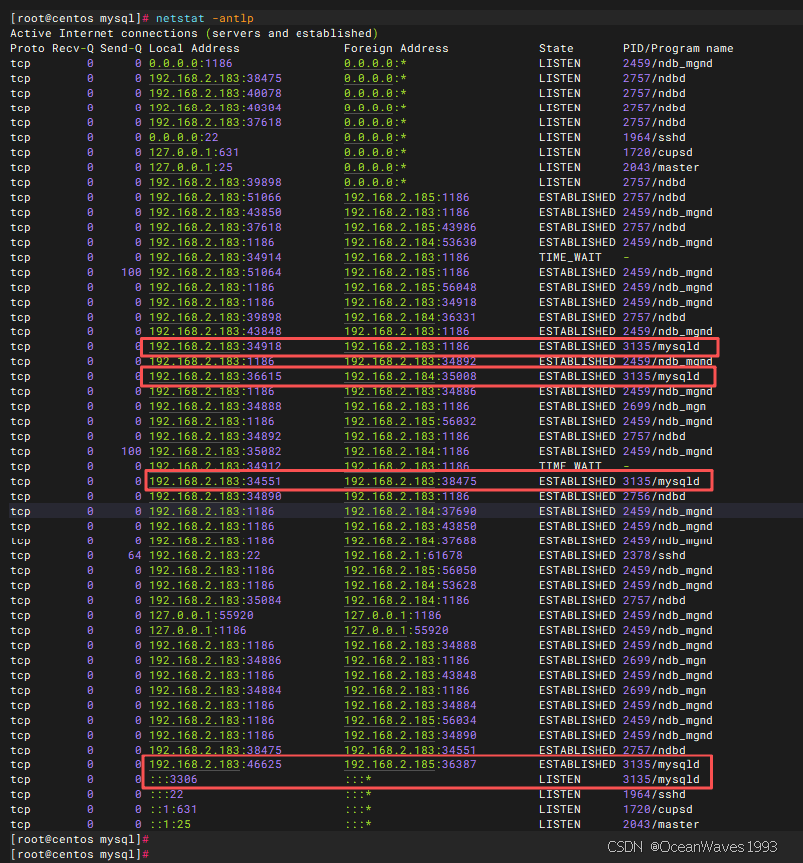Click program name 2378/sshd
Image resolution: width=803 pixels, height=863 pixels.
pyautogui.click(x=654, y=555)
